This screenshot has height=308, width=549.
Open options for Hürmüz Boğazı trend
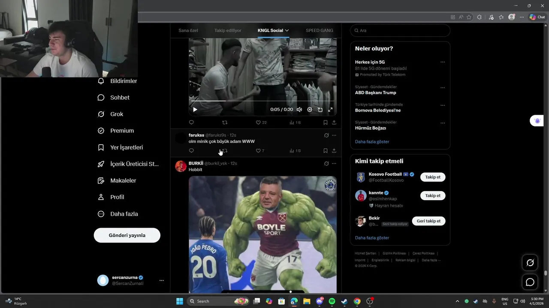pyautogui.click(x=443, y=123)
